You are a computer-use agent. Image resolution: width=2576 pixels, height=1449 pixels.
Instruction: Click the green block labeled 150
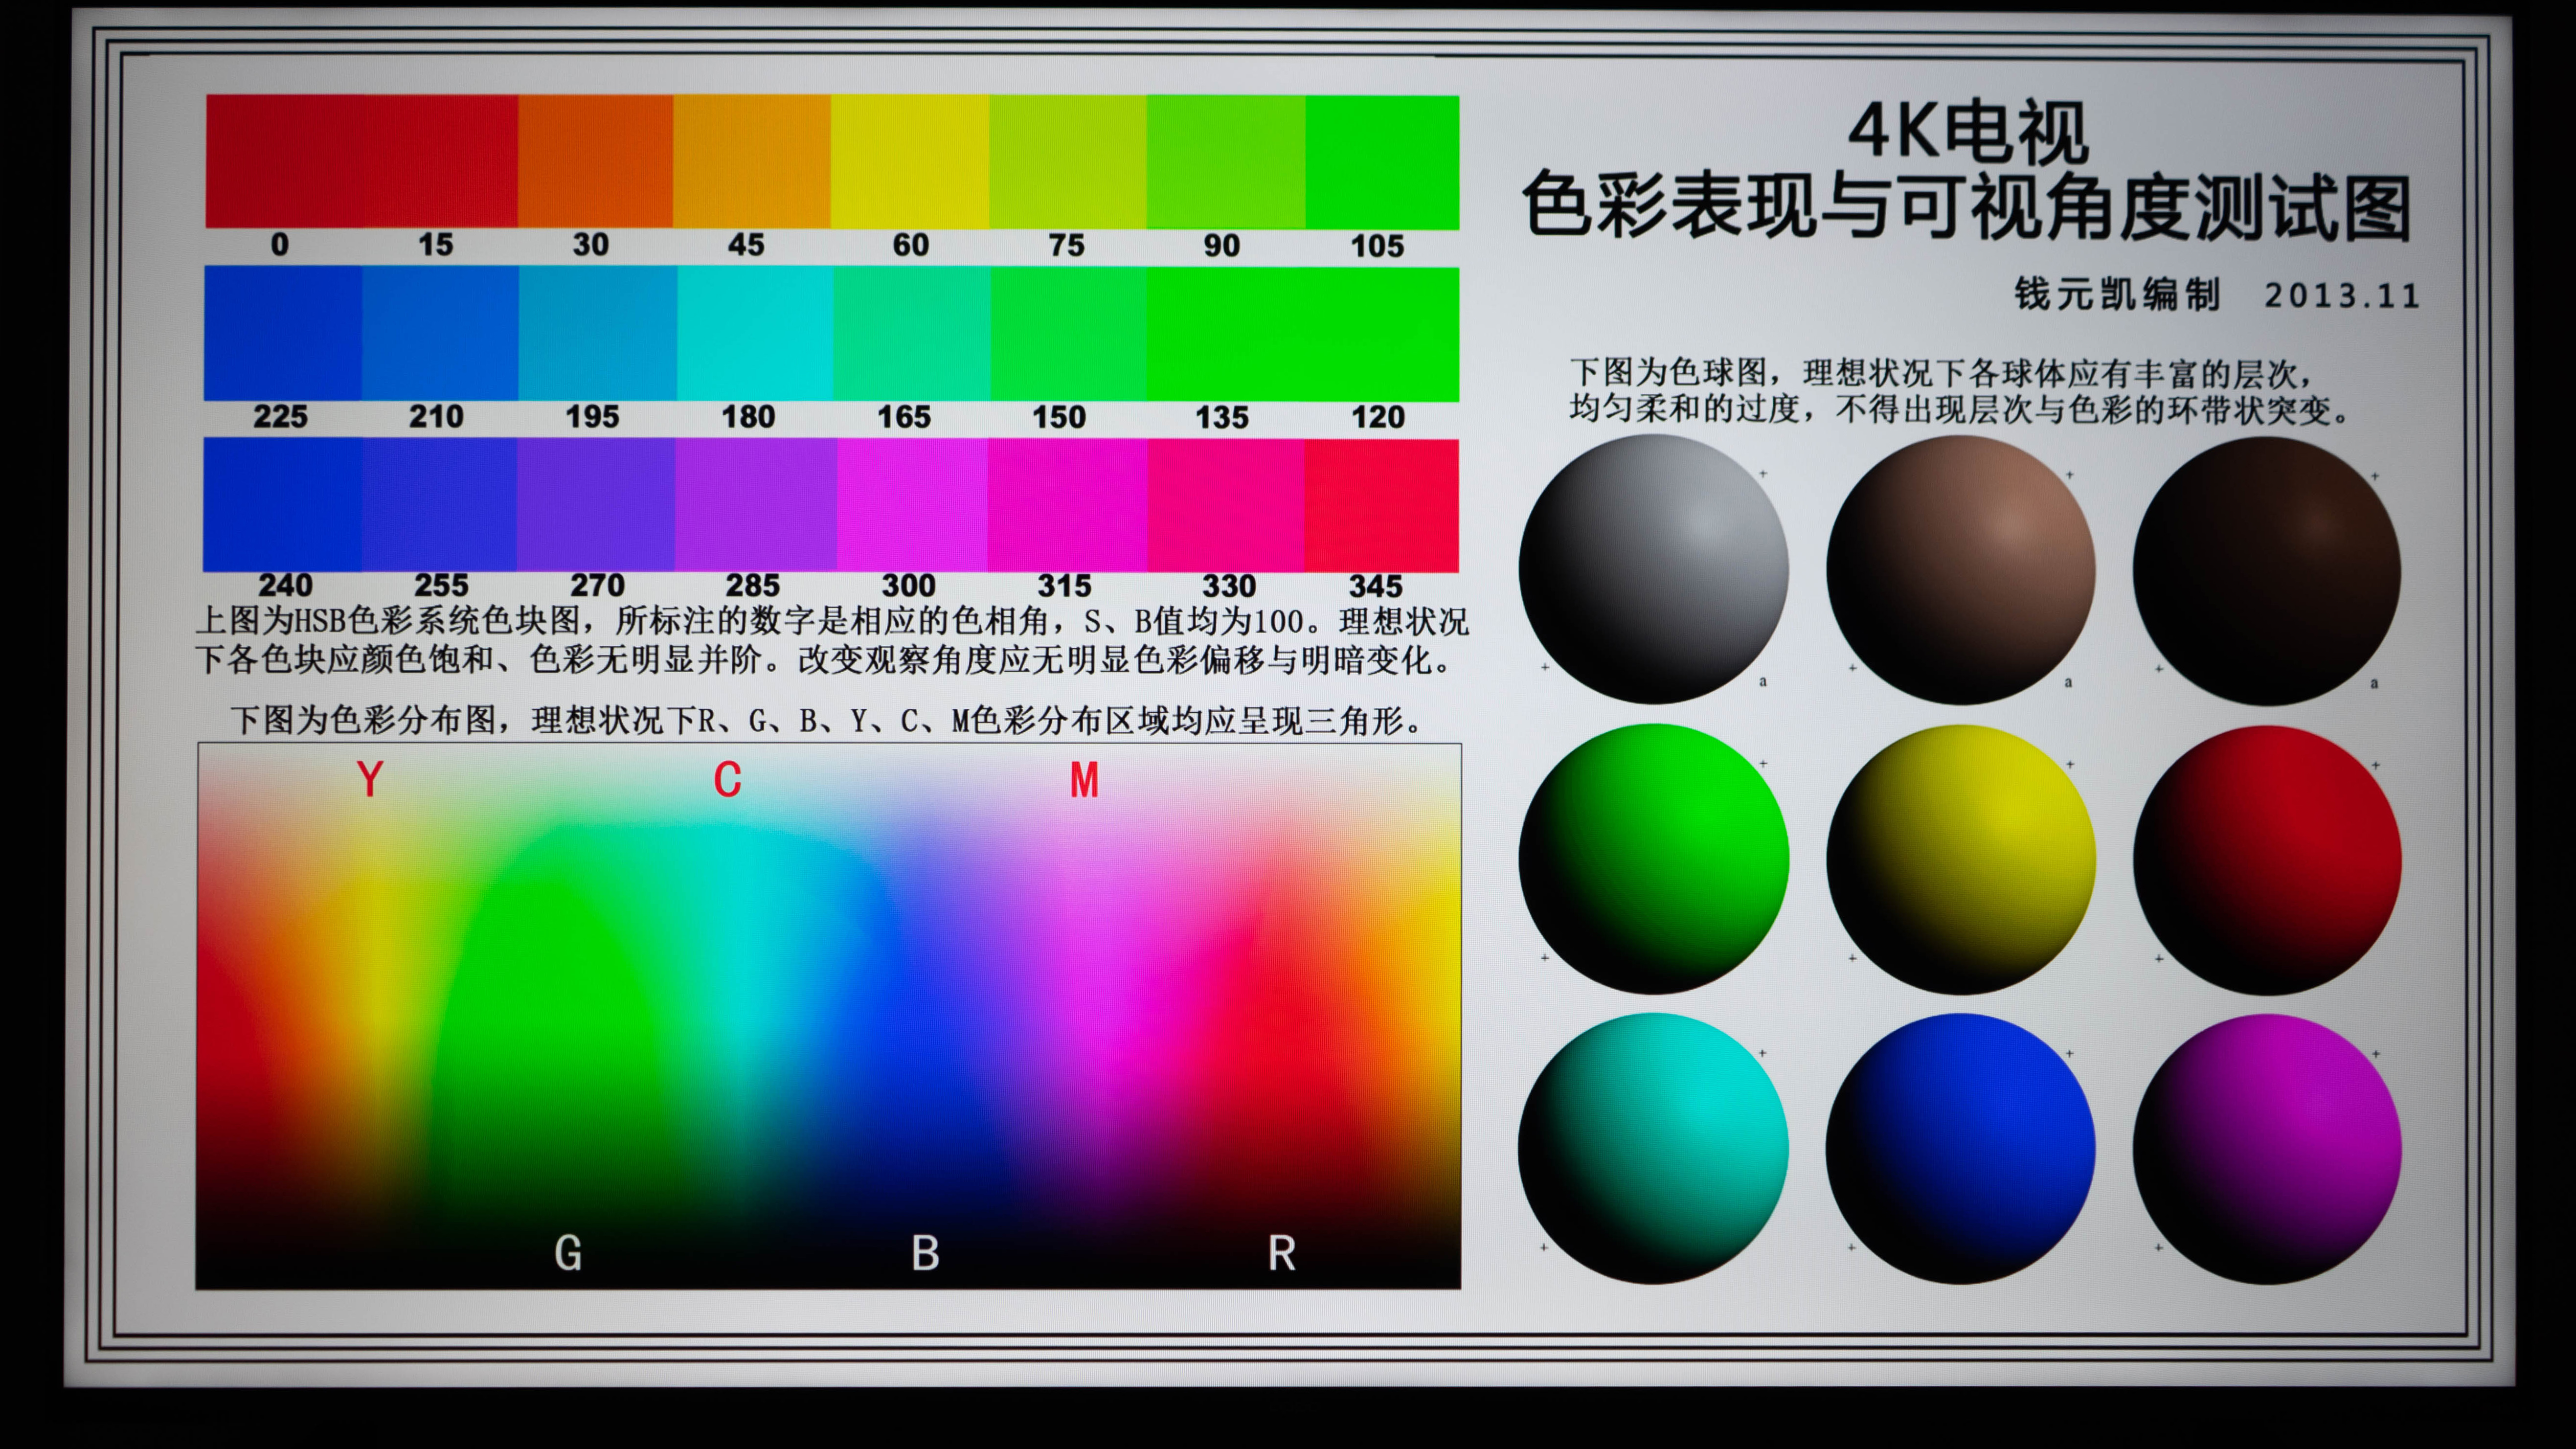[1069, 334]
